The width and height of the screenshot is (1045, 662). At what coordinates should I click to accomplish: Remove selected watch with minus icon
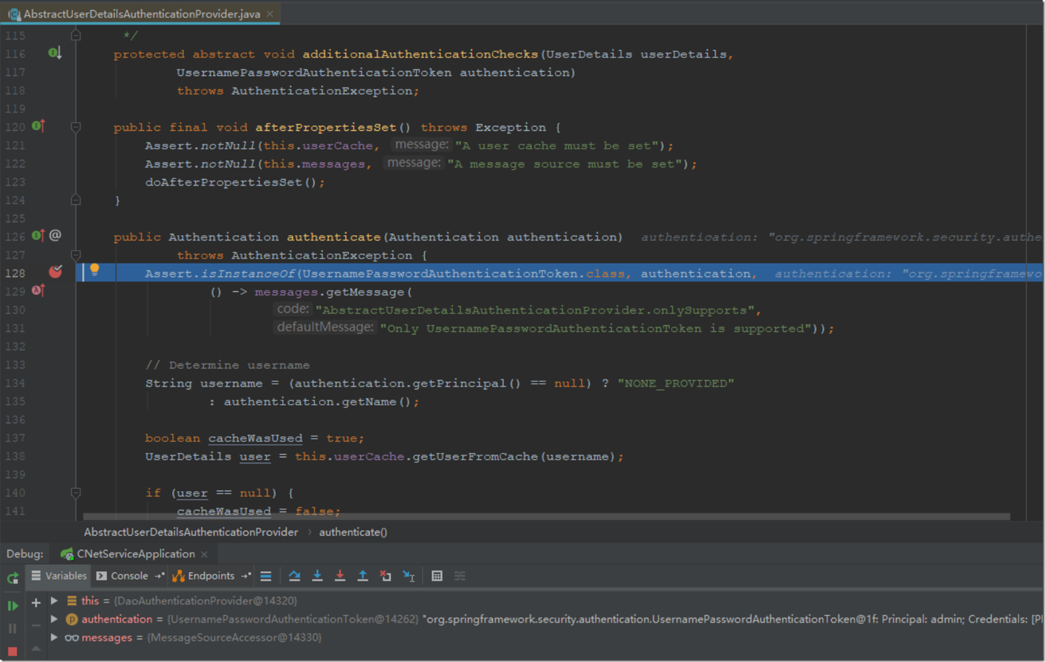36,626
